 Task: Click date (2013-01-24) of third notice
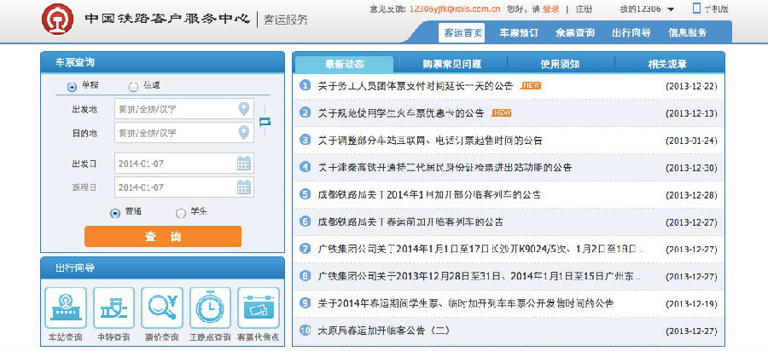coord(691,141)
